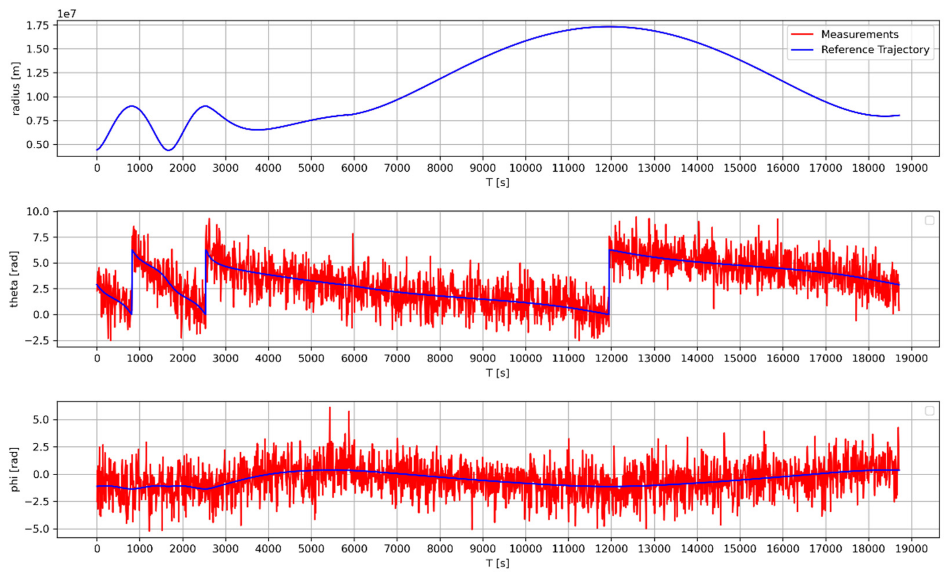This screenshot has height=576, width=949.
Task: Click the 6000 tick label on theta plot
Action: coord(354,359)
